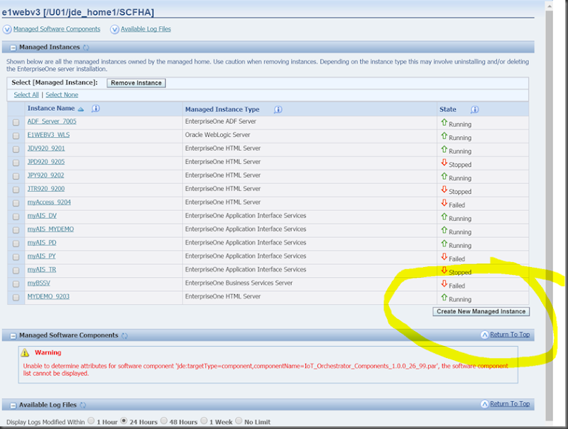The height and width of the screenshot is (429, 568).
Task: Click the refresh icon beside Managed Instances
Action: pos(86,48)
